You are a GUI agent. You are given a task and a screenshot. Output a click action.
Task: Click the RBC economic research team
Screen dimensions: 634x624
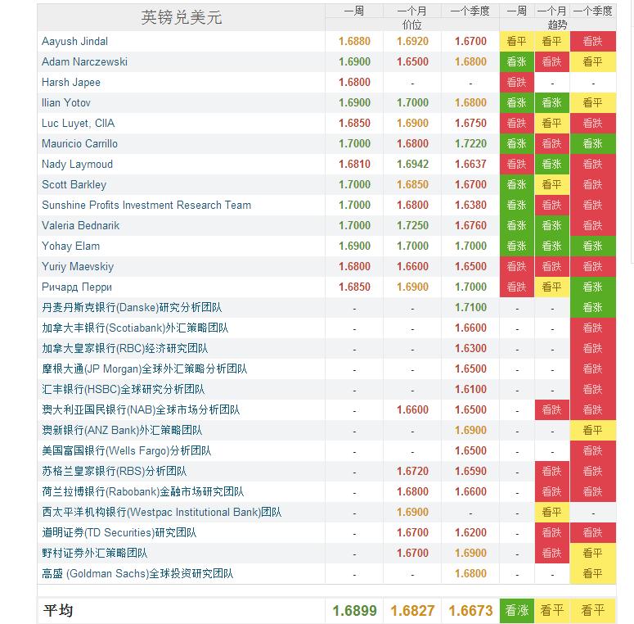pos(125,348)
